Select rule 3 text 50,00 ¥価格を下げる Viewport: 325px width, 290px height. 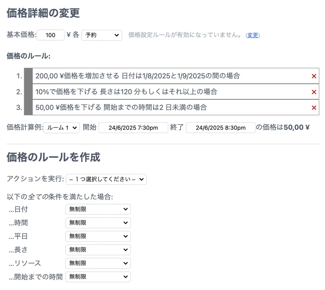click(68, 107)
